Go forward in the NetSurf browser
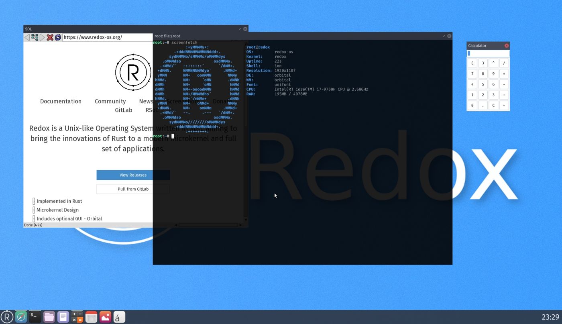 point(42,37)
